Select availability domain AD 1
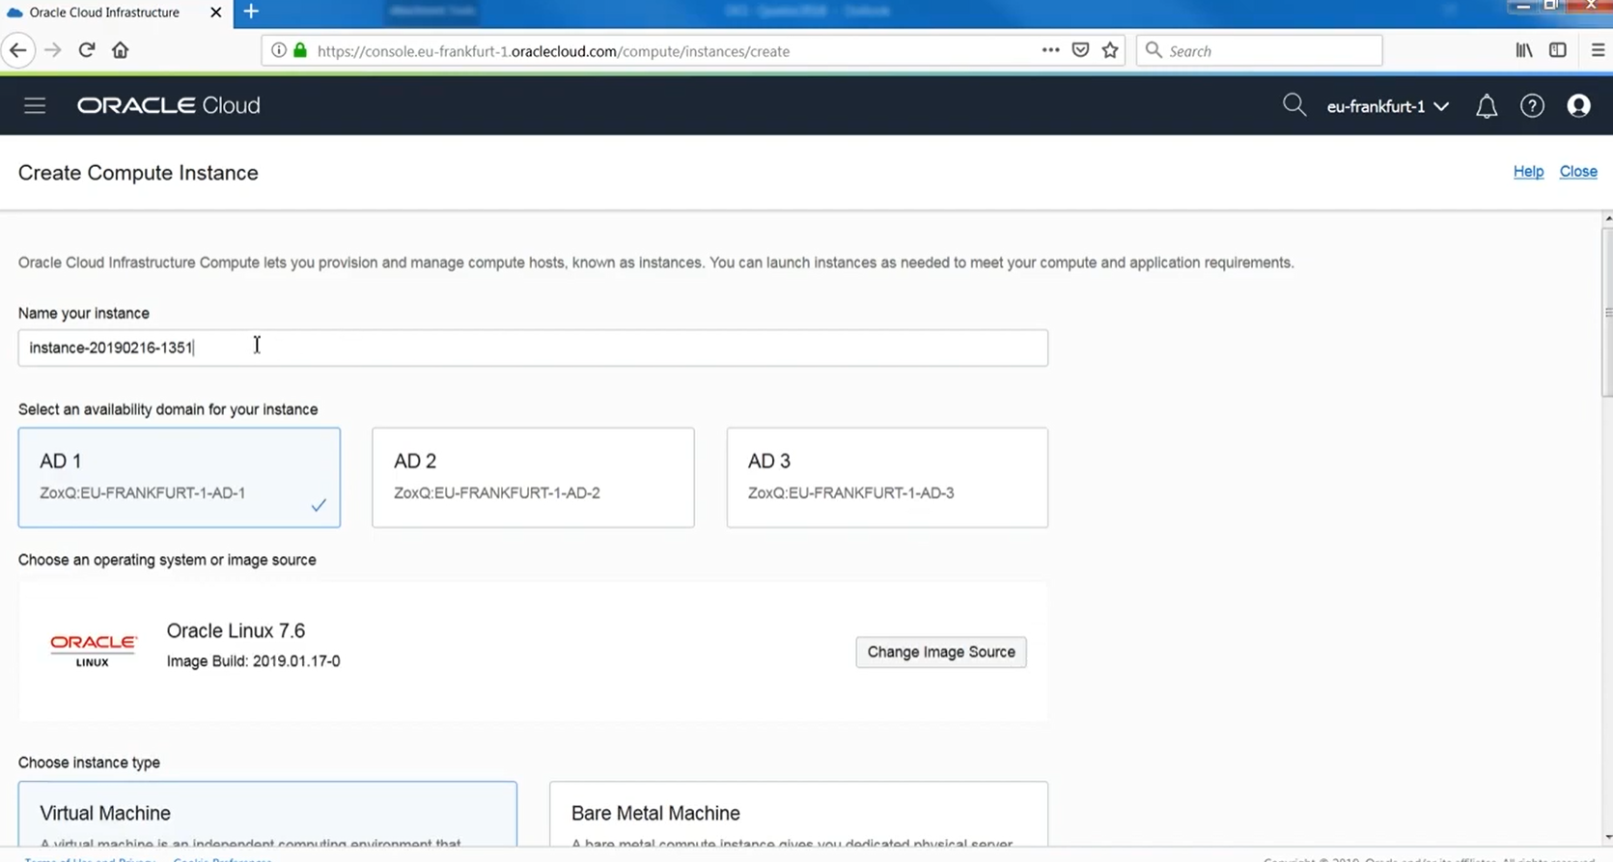This screenshot has width=1613, height=862. pos(180,478)
